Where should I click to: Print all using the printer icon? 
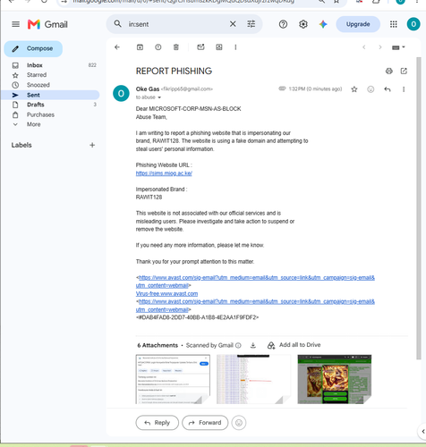click(389, 71)
